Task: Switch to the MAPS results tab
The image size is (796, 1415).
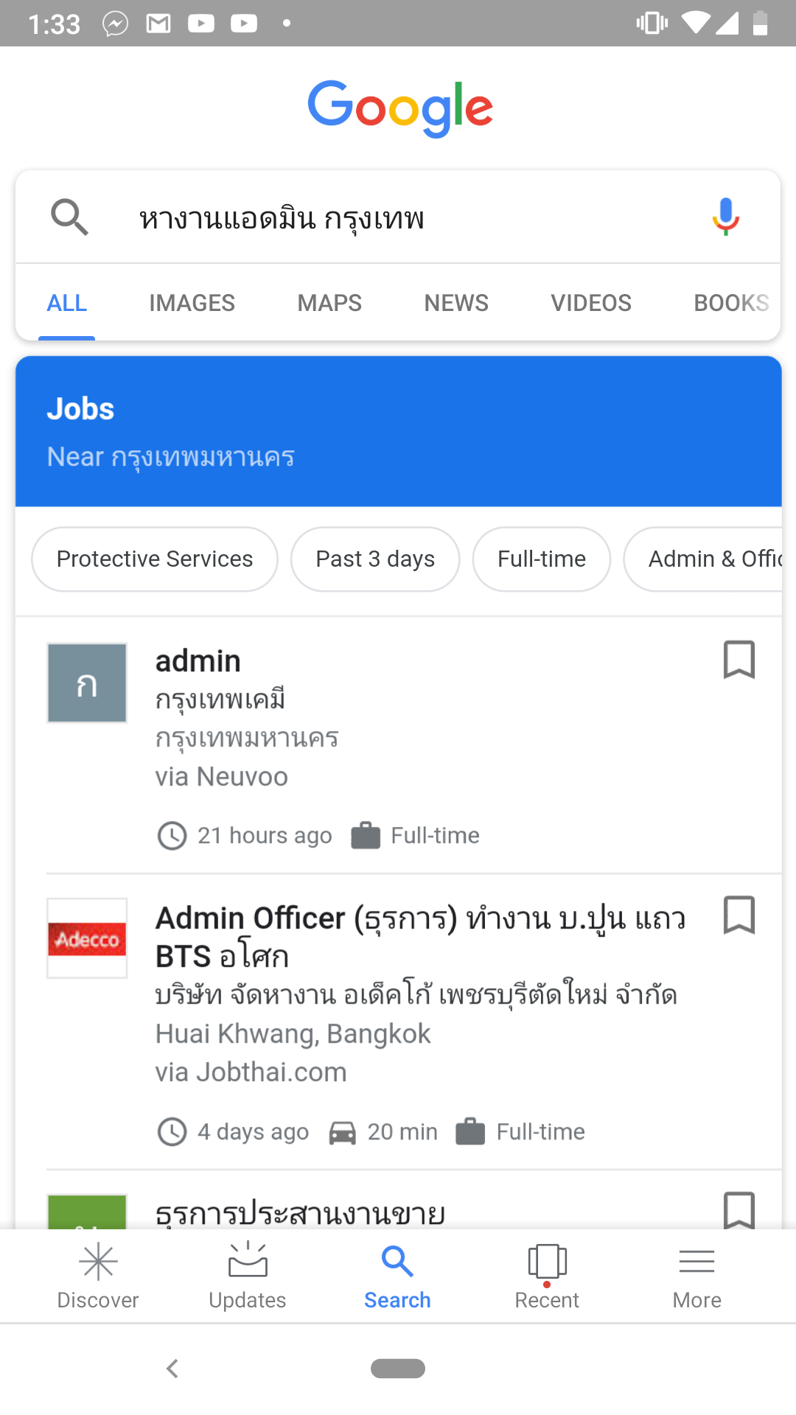Action: tap(329, 303)
